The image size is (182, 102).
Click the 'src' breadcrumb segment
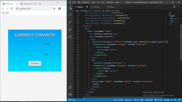pyautogui.click(x=90, y=11)
